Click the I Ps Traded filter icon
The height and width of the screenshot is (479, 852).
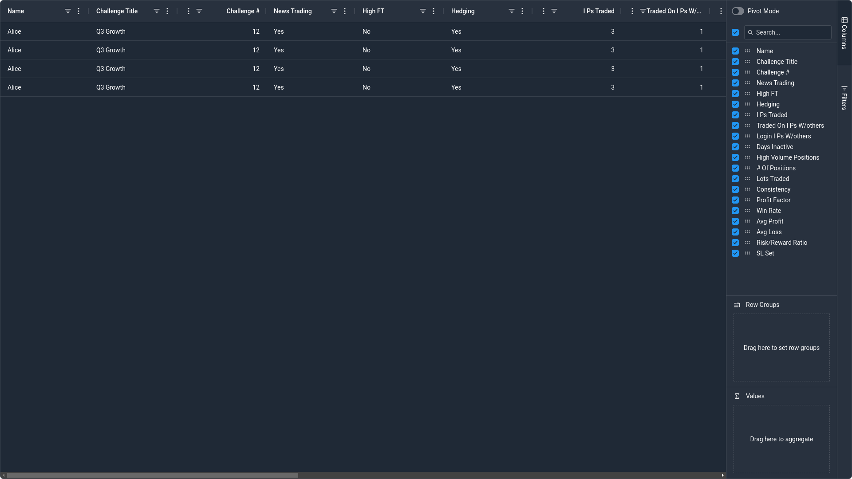click(554, 11)
